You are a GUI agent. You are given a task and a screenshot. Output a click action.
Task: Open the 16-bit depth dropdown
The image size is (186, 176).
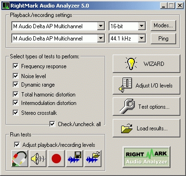click(142, 26)
